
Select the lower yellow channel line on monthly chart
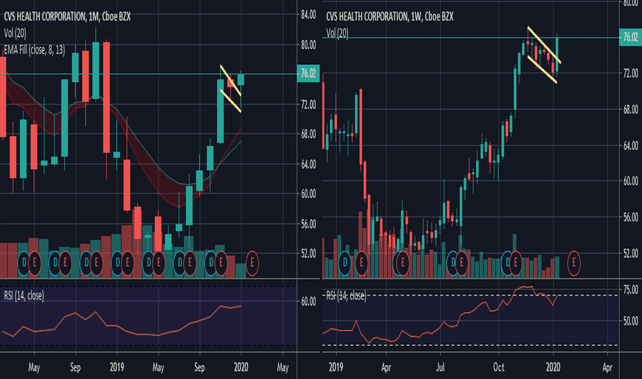tap(231, 101)
